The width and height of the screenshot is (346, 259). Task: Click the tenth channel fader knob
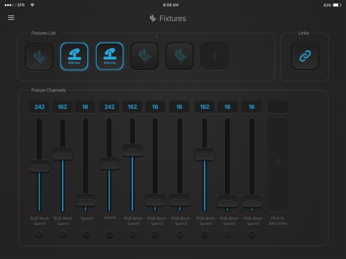tap(252, 201)
